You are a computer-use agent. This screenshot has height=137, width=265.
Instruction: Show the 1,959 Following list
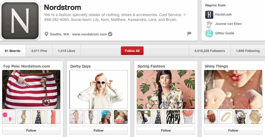click(247, 51)
